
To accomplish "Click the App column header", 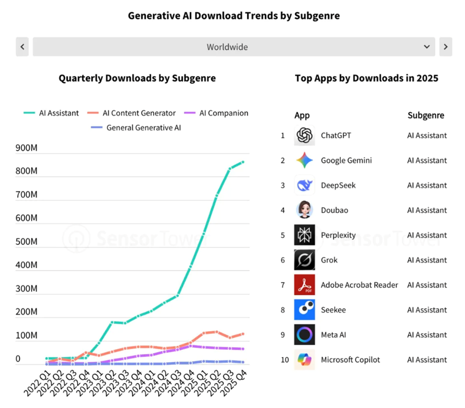I will pyautogui.click(x=302, y=115).
